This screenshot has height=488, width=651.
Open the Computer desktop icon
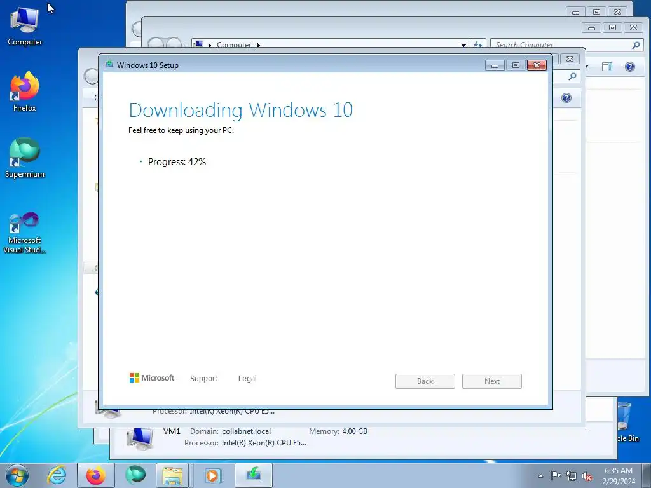[x=25, y=27]
